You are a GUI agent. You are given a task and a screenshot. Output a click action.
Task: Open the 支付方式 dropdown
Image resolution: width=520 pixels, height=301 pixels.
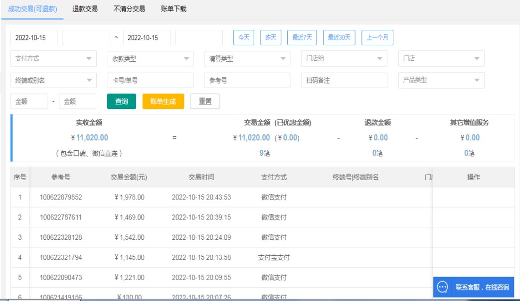(53, 59)
